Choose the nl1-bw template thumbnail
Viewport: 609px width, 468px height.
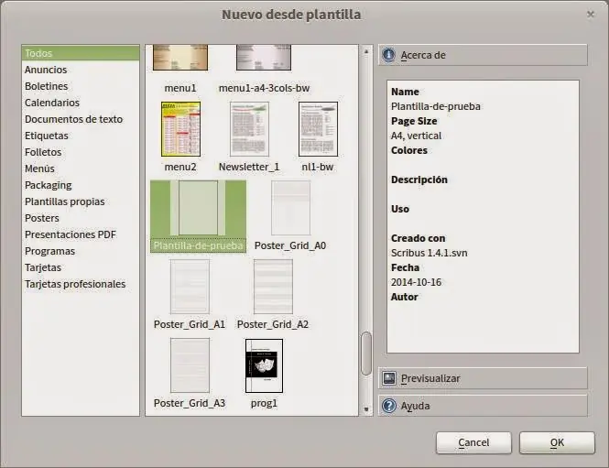[318, 129]
